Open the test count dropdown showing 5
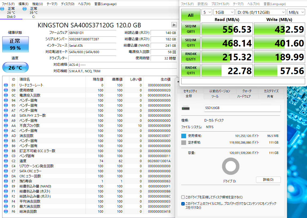The image size is (307, 218). [x=207, y=12]
